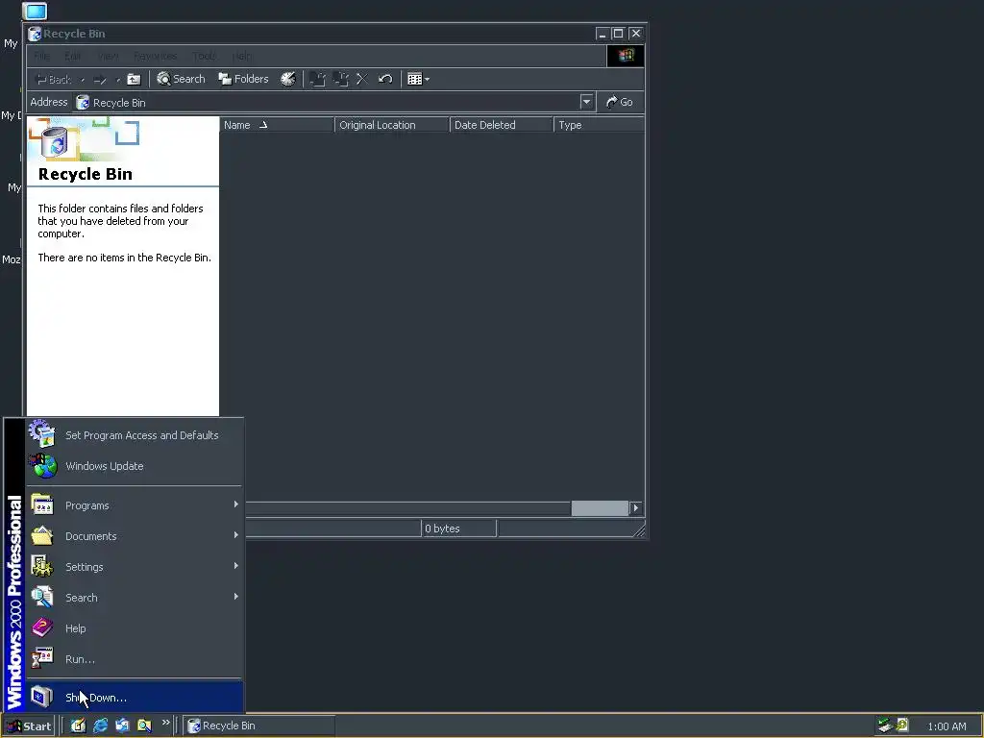Click the Back arrow in the toolbar

(53, 80)
